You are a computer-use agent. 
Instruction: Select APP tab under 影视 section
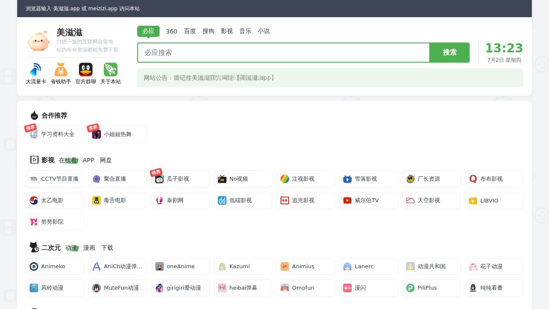pos(88,160)
